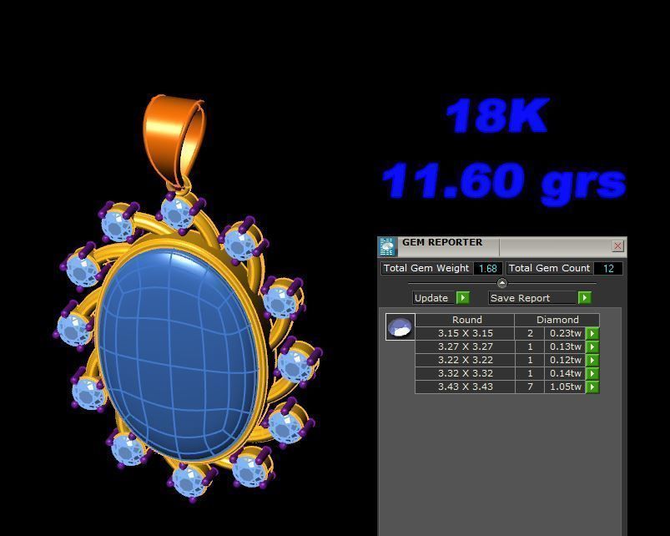Click the 0.23tw weight cell

point(565,333)
